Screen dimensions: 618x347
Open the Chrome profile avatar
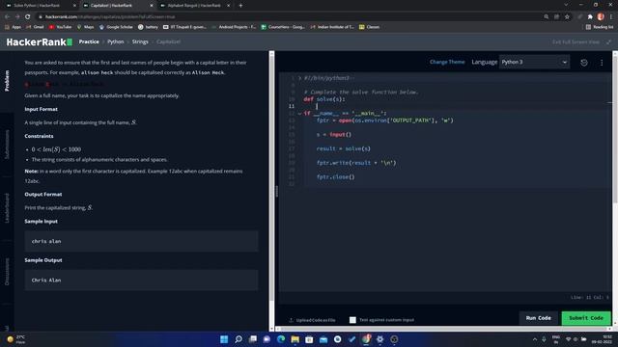click(x=601, y=16)
